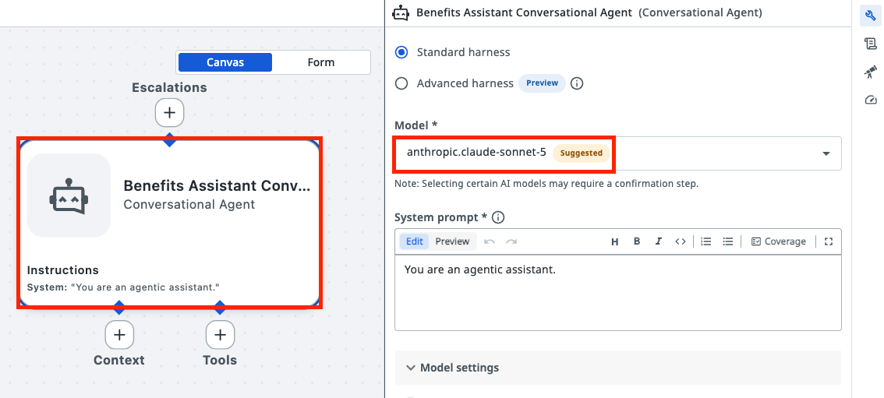Click the Escalations label on canvas
The width and height of the screenshot is (884, 398).
(169, 88)
